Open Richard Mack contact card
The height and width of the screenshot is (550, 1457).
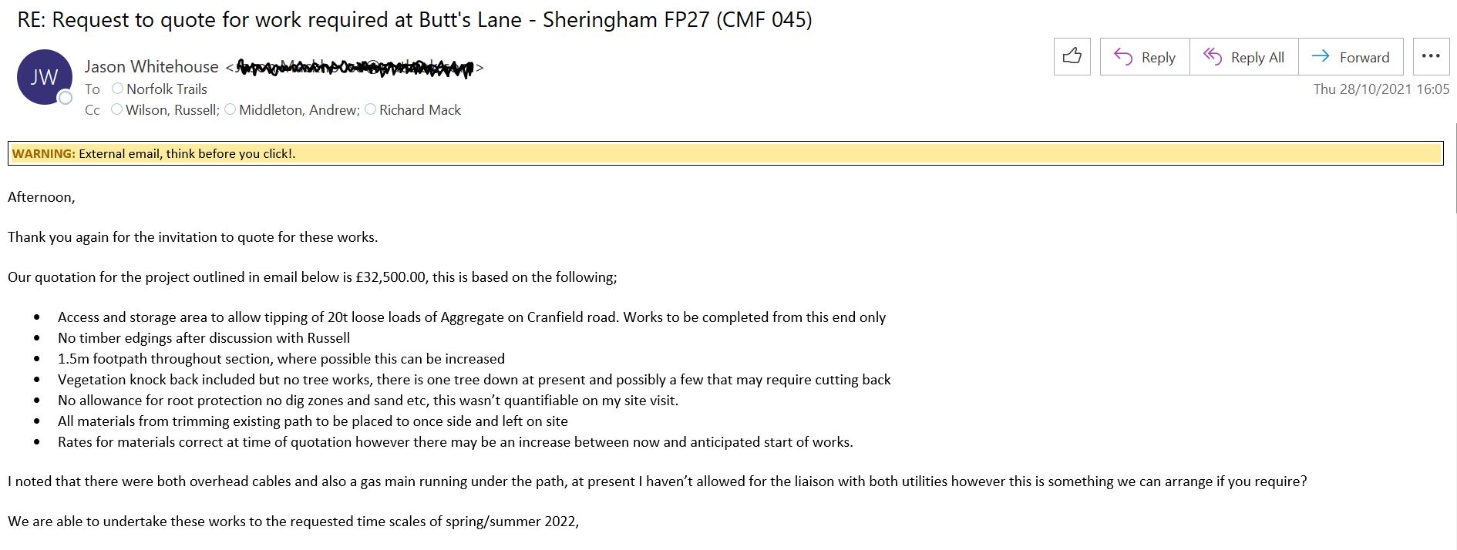pyautogui.click(x=419, y=110)
